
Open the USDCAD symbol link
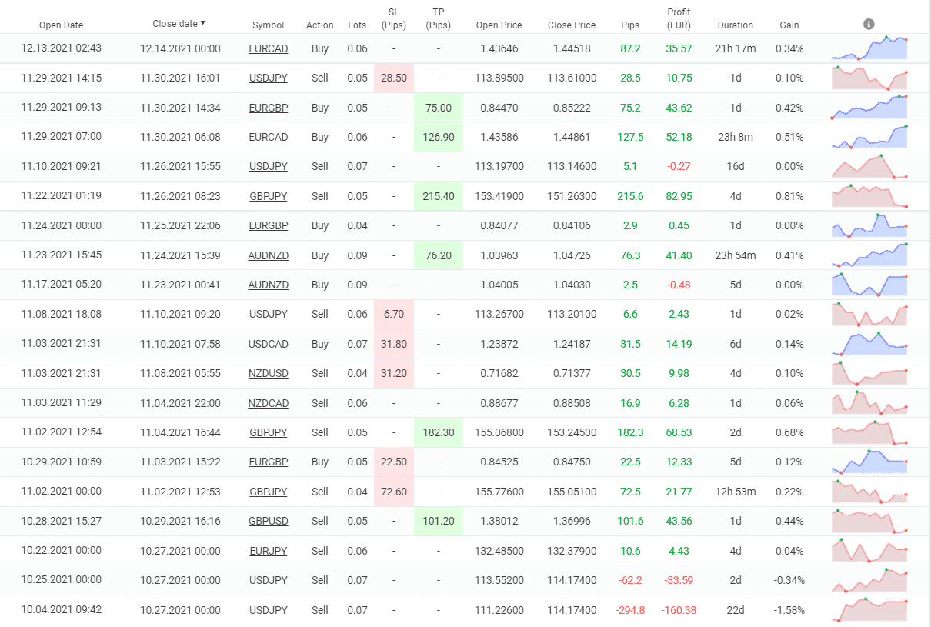click(268, 344)
